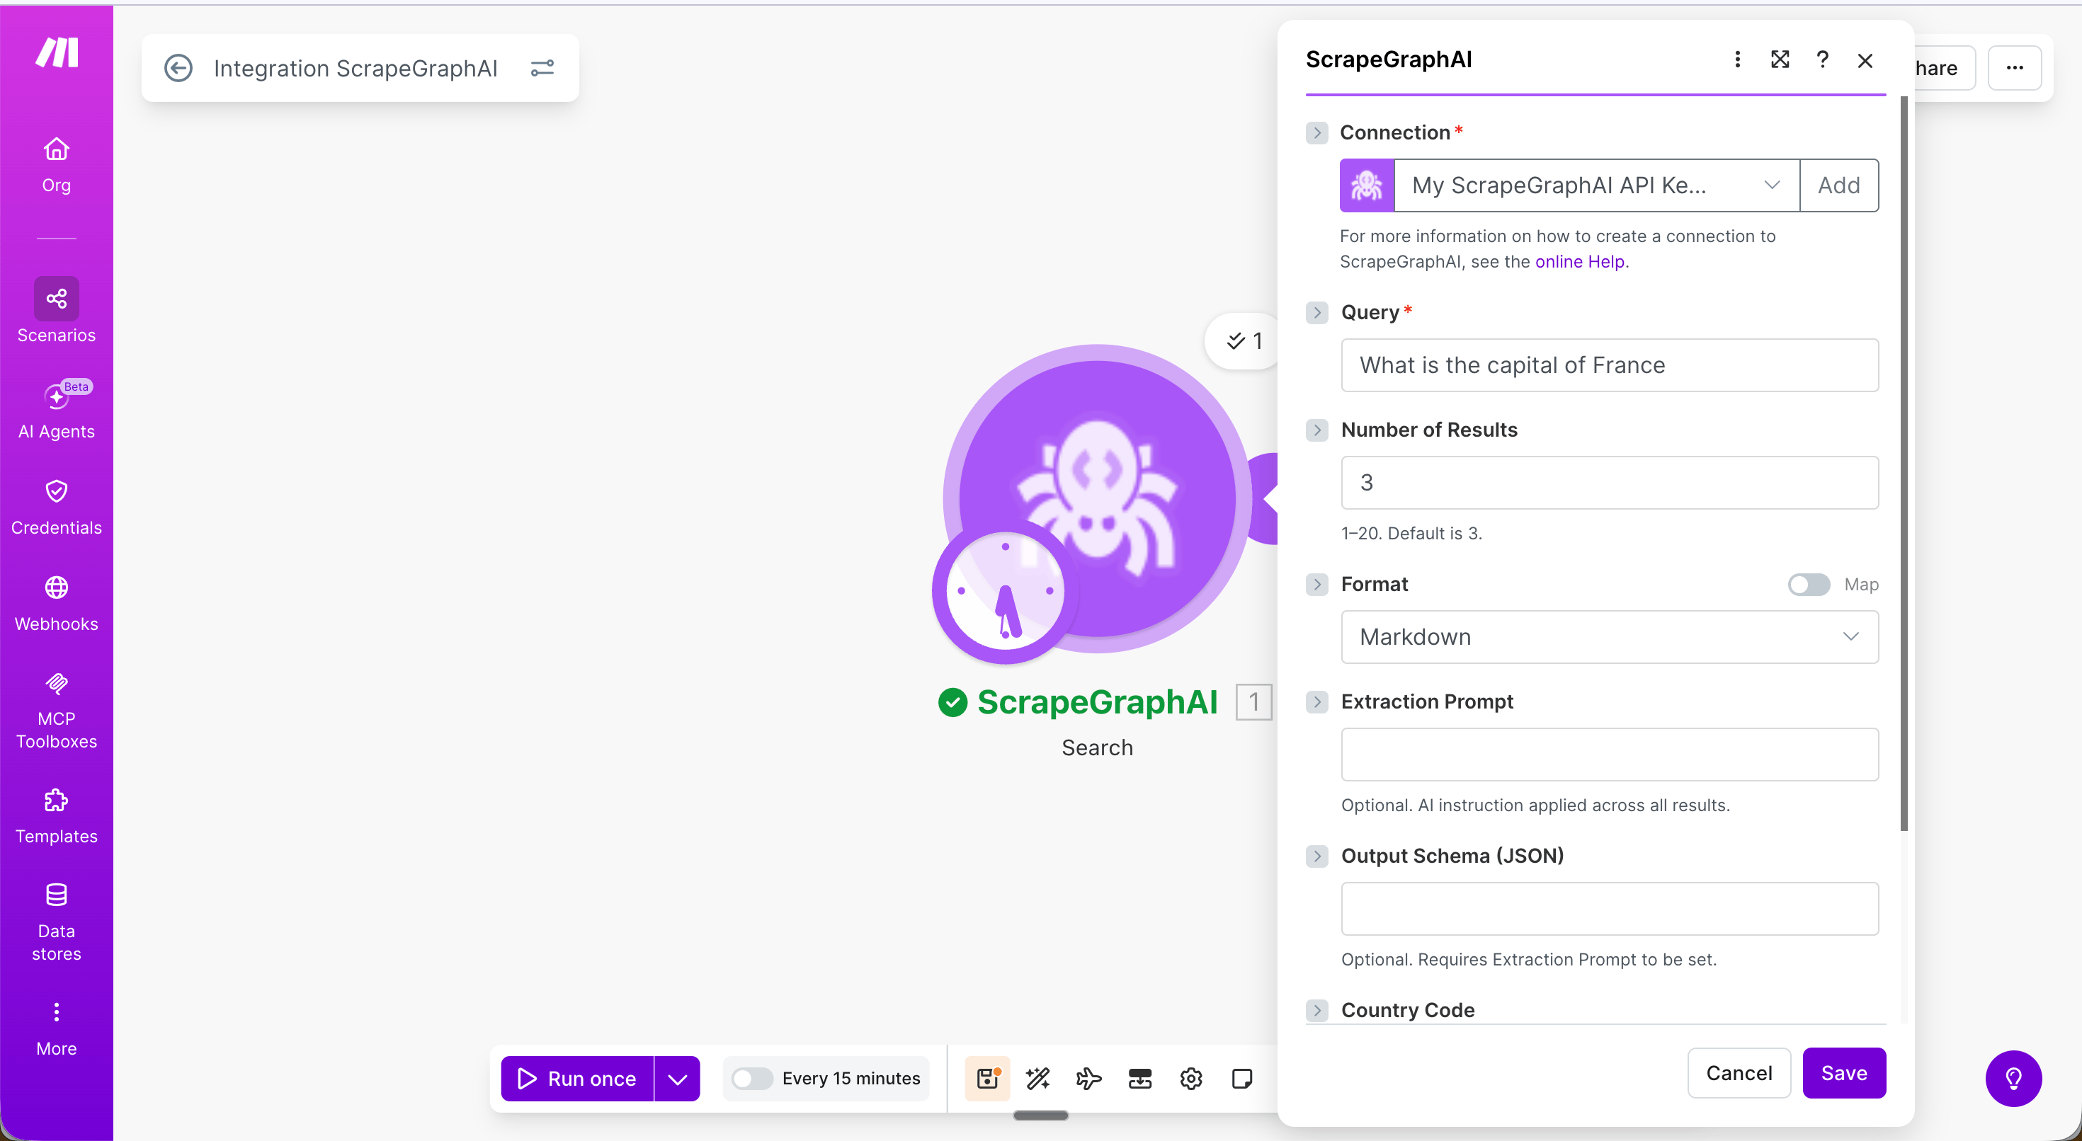Open the online Help link
The height and width of the screenshot is (1141, 2082).
1579,262
